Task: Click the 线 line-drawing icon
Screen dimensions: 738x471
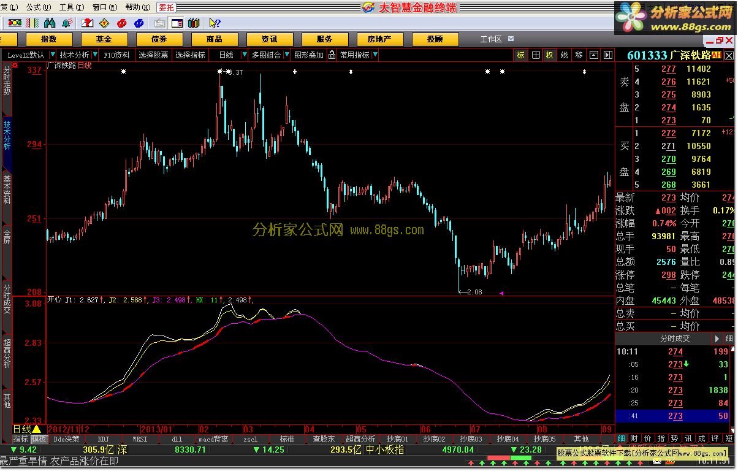Action: (565, 55)
